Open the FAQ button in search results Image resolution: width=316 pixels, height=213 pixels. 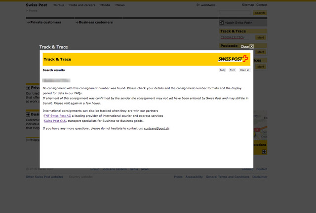coord(222,70)
